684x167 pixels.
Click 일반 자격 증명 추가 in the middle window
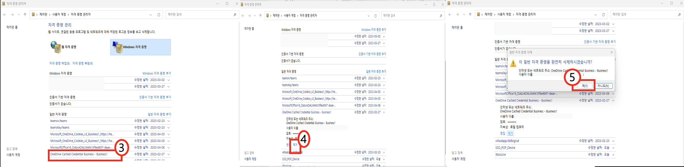pyautogui.click(x=376, y=72)
